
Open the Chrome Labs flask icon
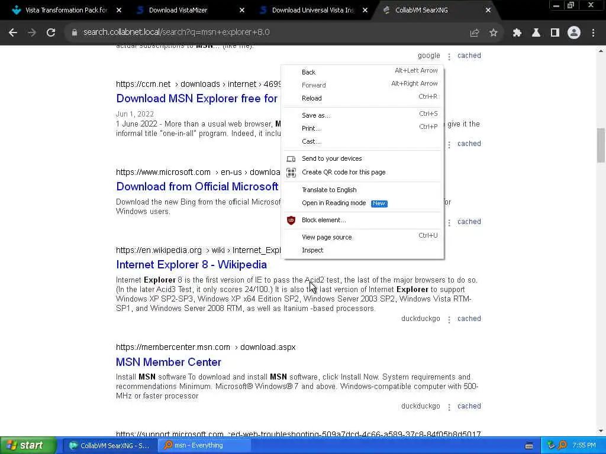tap(536, 33)
